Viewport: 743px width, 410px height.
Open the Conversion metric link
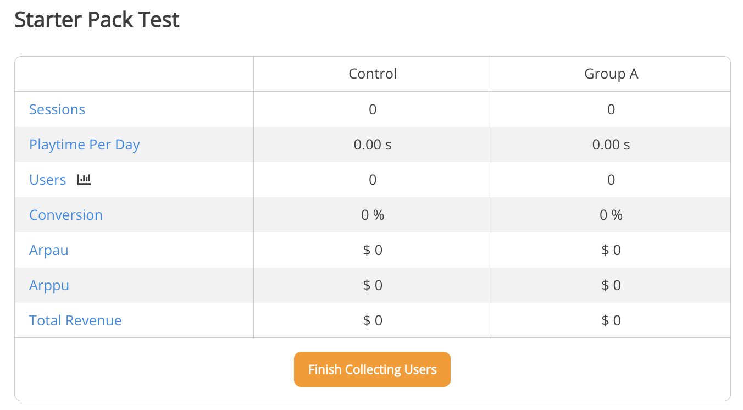(66, 215)
